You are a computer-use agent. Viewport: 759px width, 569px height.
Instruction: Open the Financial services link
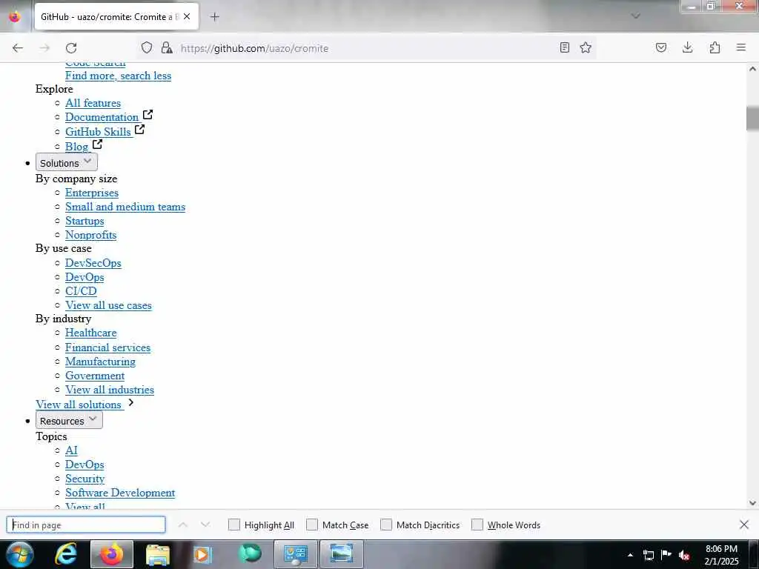(x=108, y=347)
